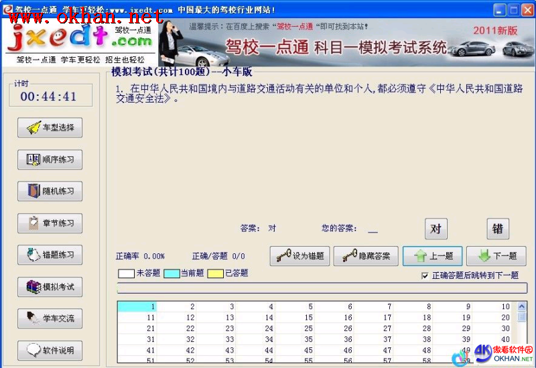Select question 10 in the grid
The image size is (536, 368).
point(492,307)
